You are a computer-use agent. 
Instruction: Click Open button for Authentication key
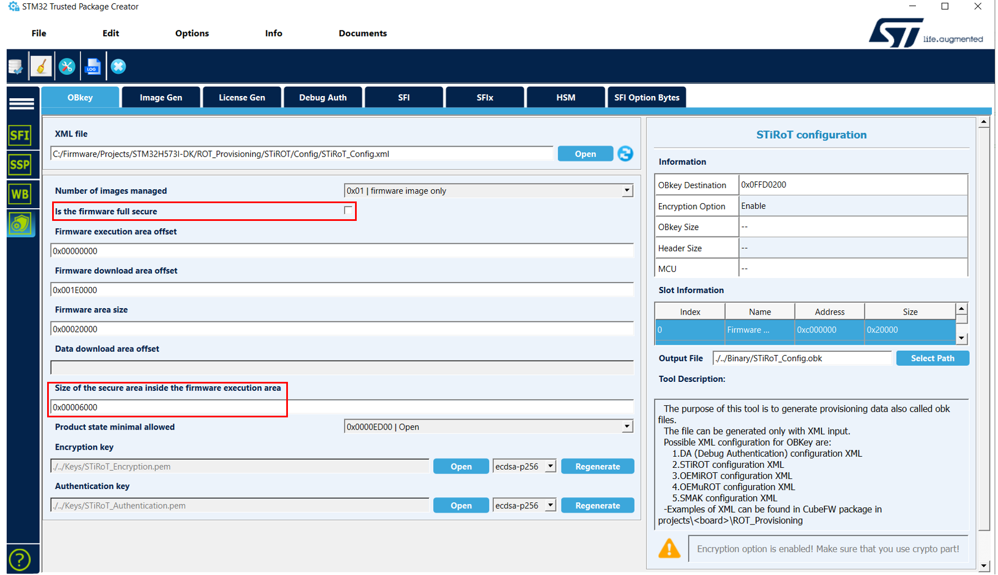coord(461,506)
